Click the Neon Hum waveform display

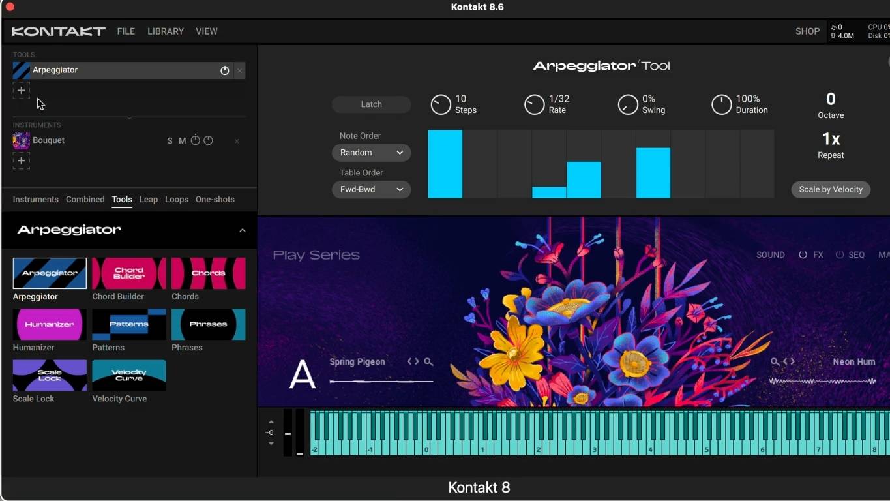(823, 381)
